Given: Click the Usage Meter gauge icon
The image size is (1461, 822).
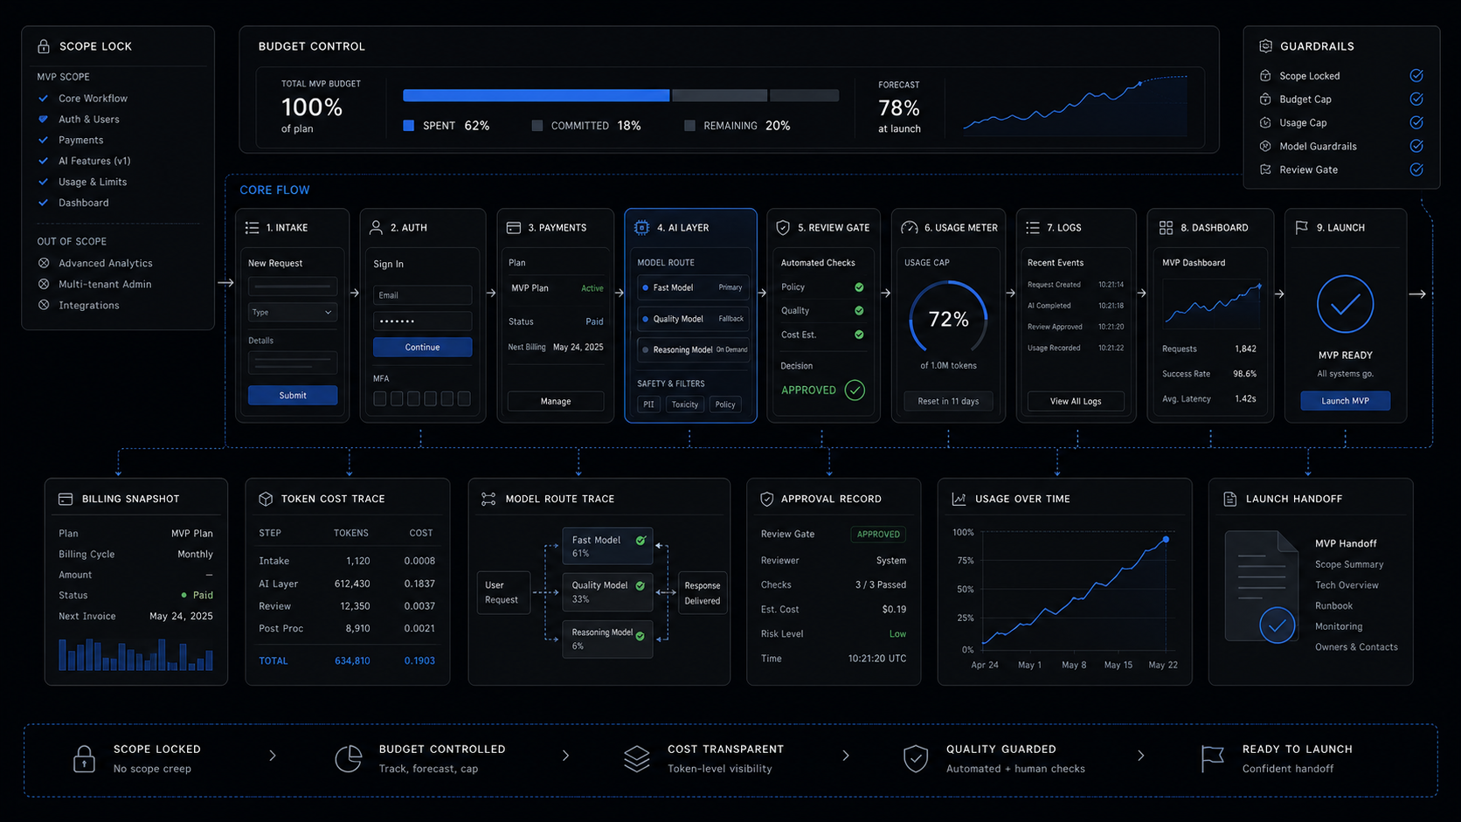Looking at the screenshot, I should [909, 228].
